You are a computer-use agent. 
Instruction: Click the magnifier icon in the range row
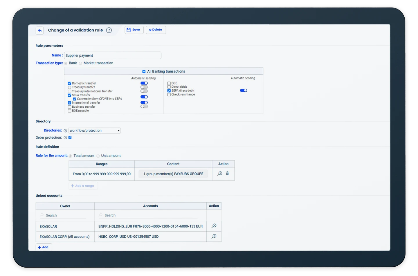(x=220, y=174)
